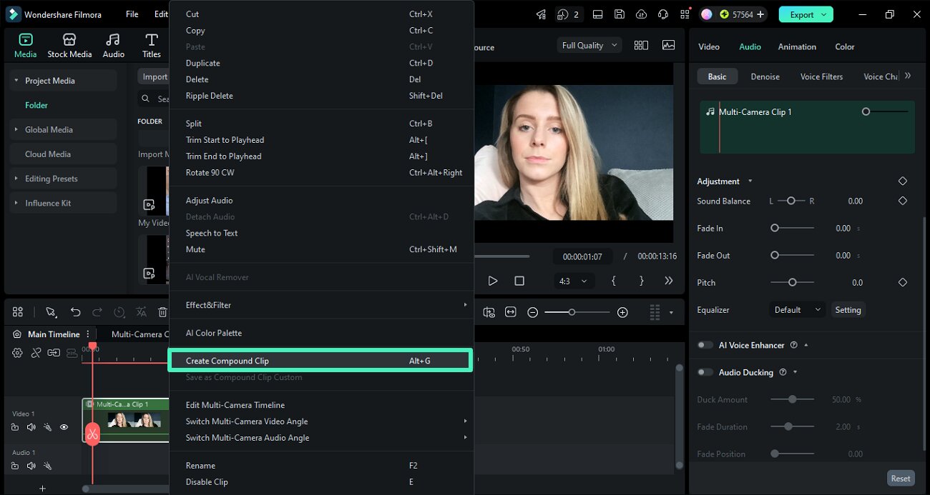Screen dimensions: 930x495
Task: Lock the Audio 1 track
Action: pos(15,466)
